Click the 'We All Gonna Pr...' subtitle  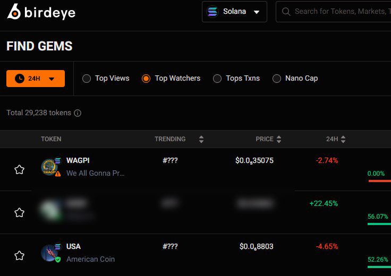click(x=95, y=173)
